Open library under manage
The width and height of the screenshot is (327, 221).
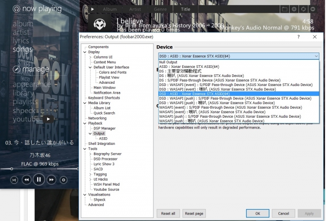(x=23, y=93)
